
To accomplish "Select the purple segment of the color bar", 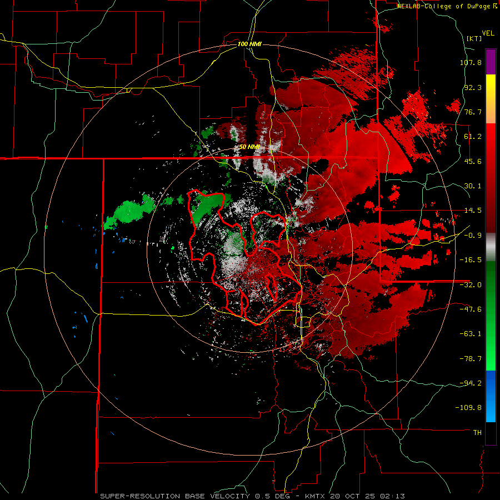I will coord(491,62).
